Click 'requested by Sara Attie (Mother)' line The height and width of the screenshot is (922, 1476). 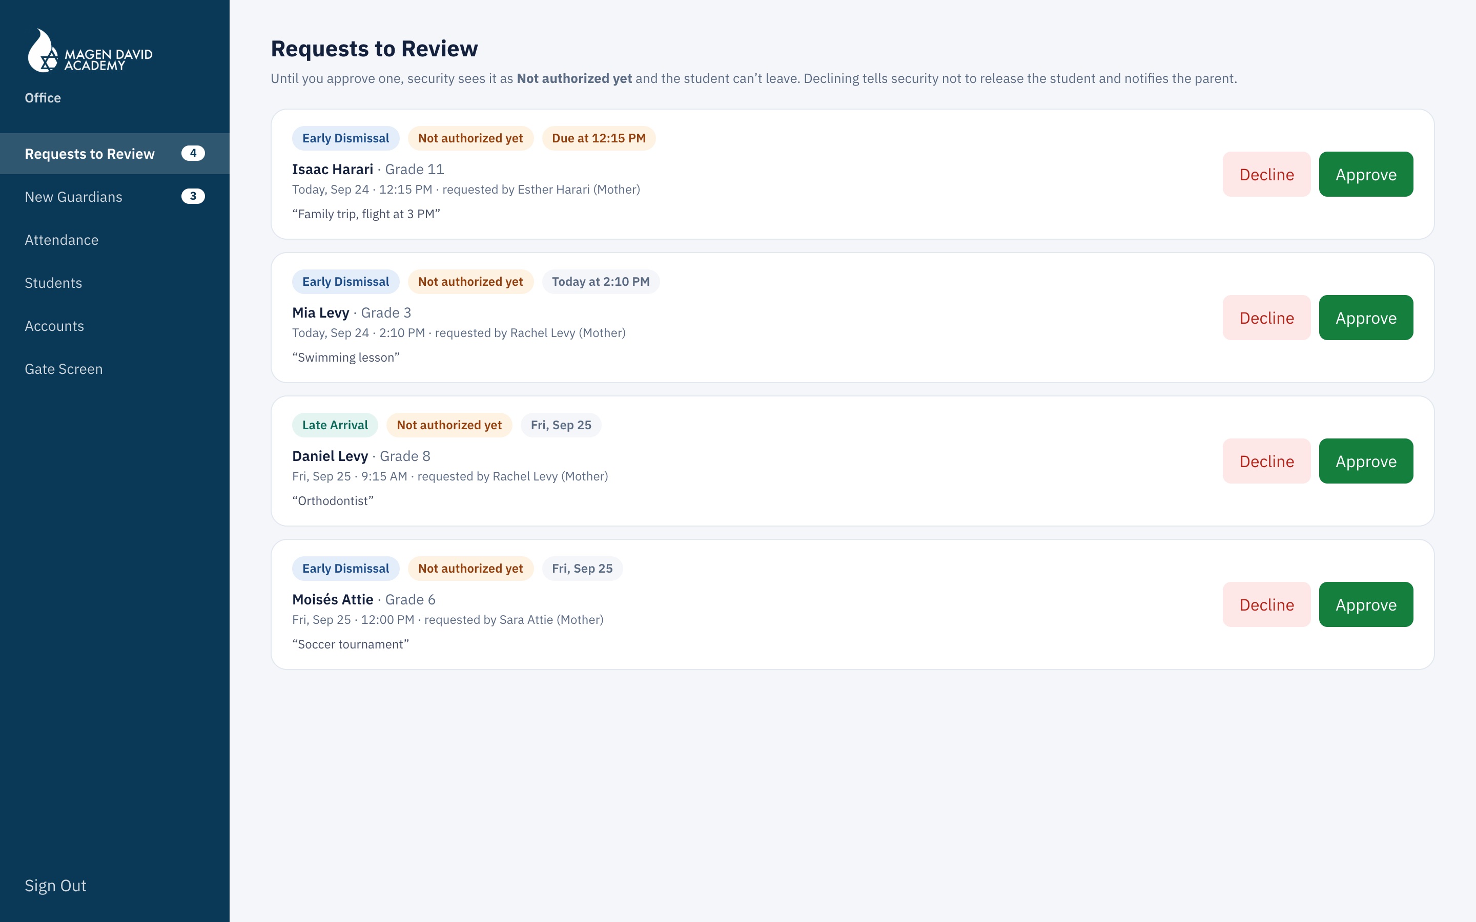click(x=514, y=620)
